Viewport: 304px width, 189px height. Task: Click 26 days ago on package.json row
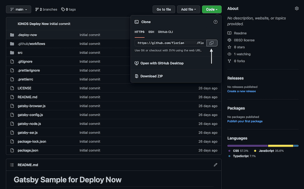208,150
